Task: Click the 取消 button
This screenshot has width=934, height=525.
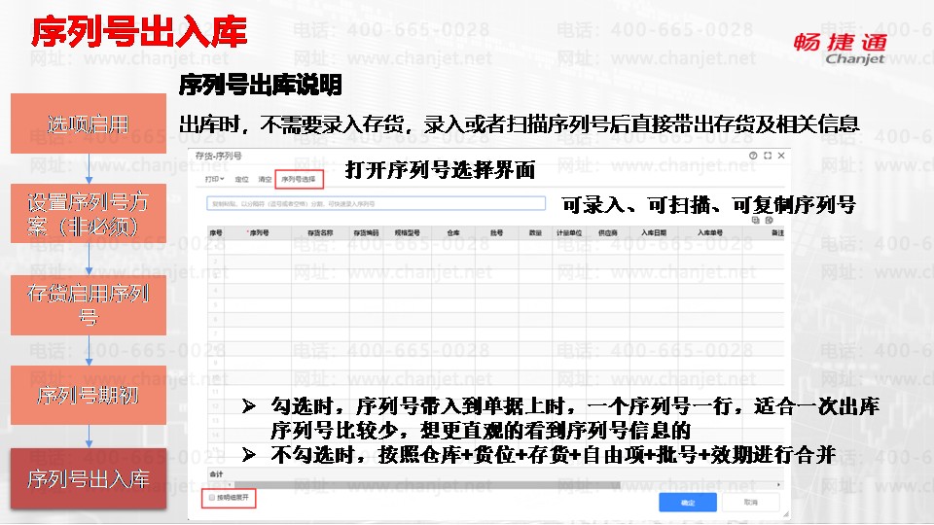Action: click(x=750, y=503)
